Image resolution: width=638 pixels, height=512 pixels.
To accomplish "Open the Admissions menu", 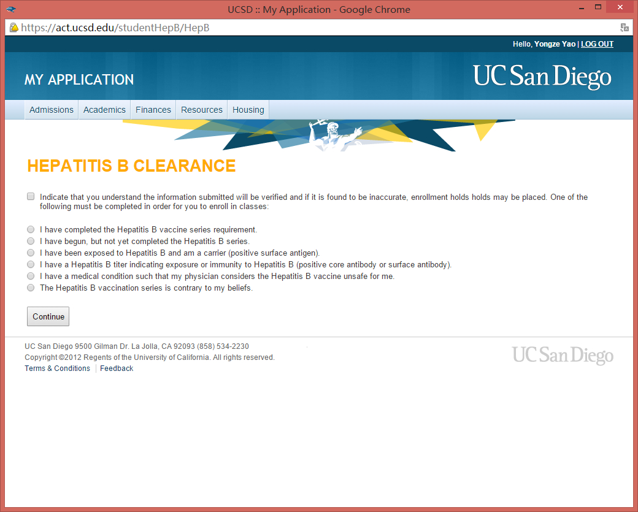I will pyautogui.click(x=52, y=110).
